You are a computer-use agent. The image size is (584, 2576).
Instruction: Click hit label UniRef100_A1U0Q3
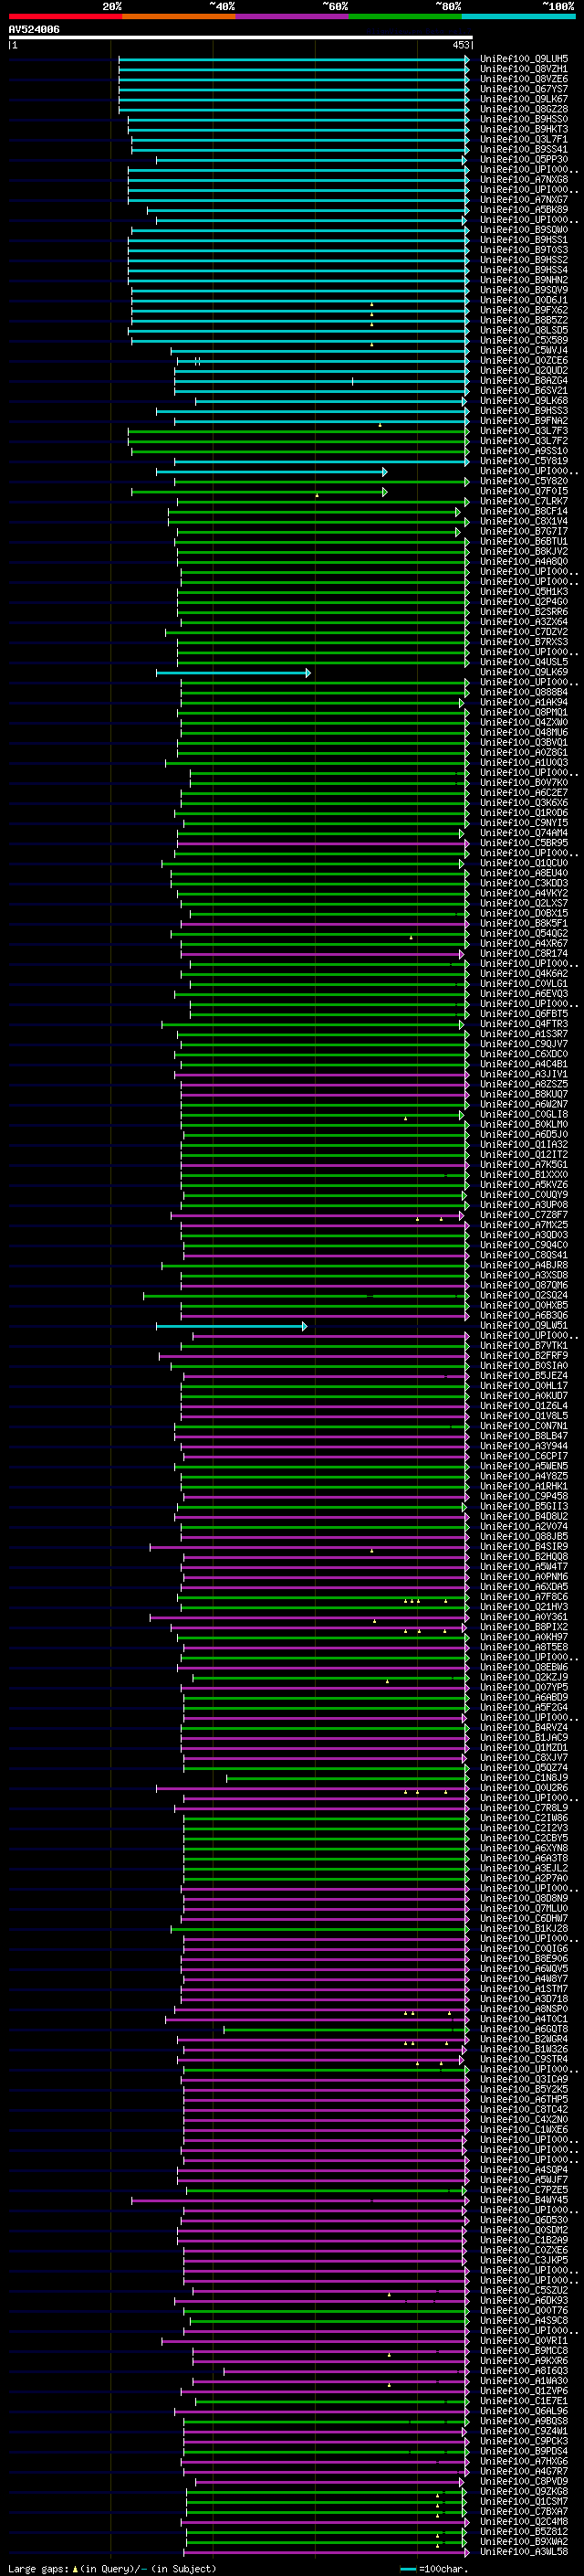click(x=524, y=762)
